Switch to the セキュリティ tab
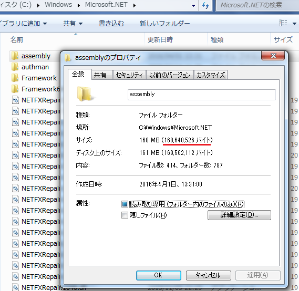Viewport: 299px width, 291px height. pyautogui.click(x=129, y=75)
